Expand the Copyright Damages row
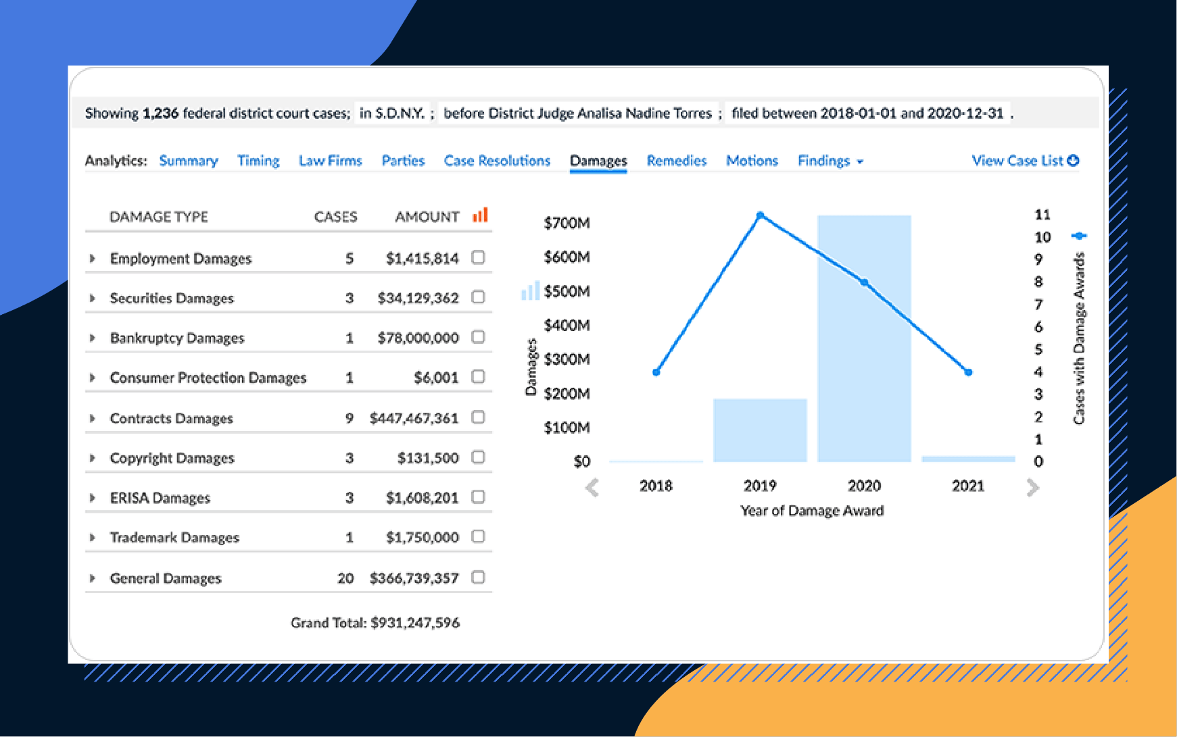1177x737 pixels. coord(93,458)
